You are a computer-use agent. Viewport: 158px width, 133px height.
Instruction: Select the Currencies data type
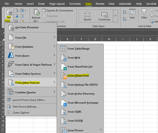(x=104, y=16)
